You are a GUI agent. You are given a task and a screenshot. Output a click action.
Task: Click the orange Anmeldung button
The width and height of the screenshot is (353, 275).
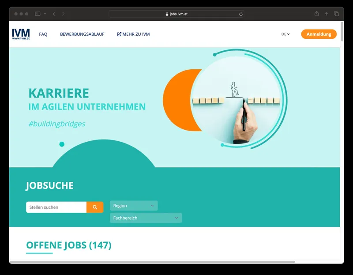pos(319,34)
